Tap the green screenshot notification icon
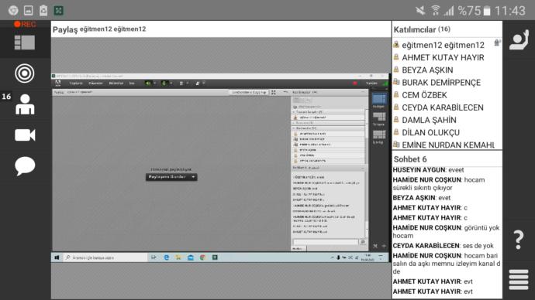The width and height of the screenshot is (535, 300). click(x=59, y=11)
